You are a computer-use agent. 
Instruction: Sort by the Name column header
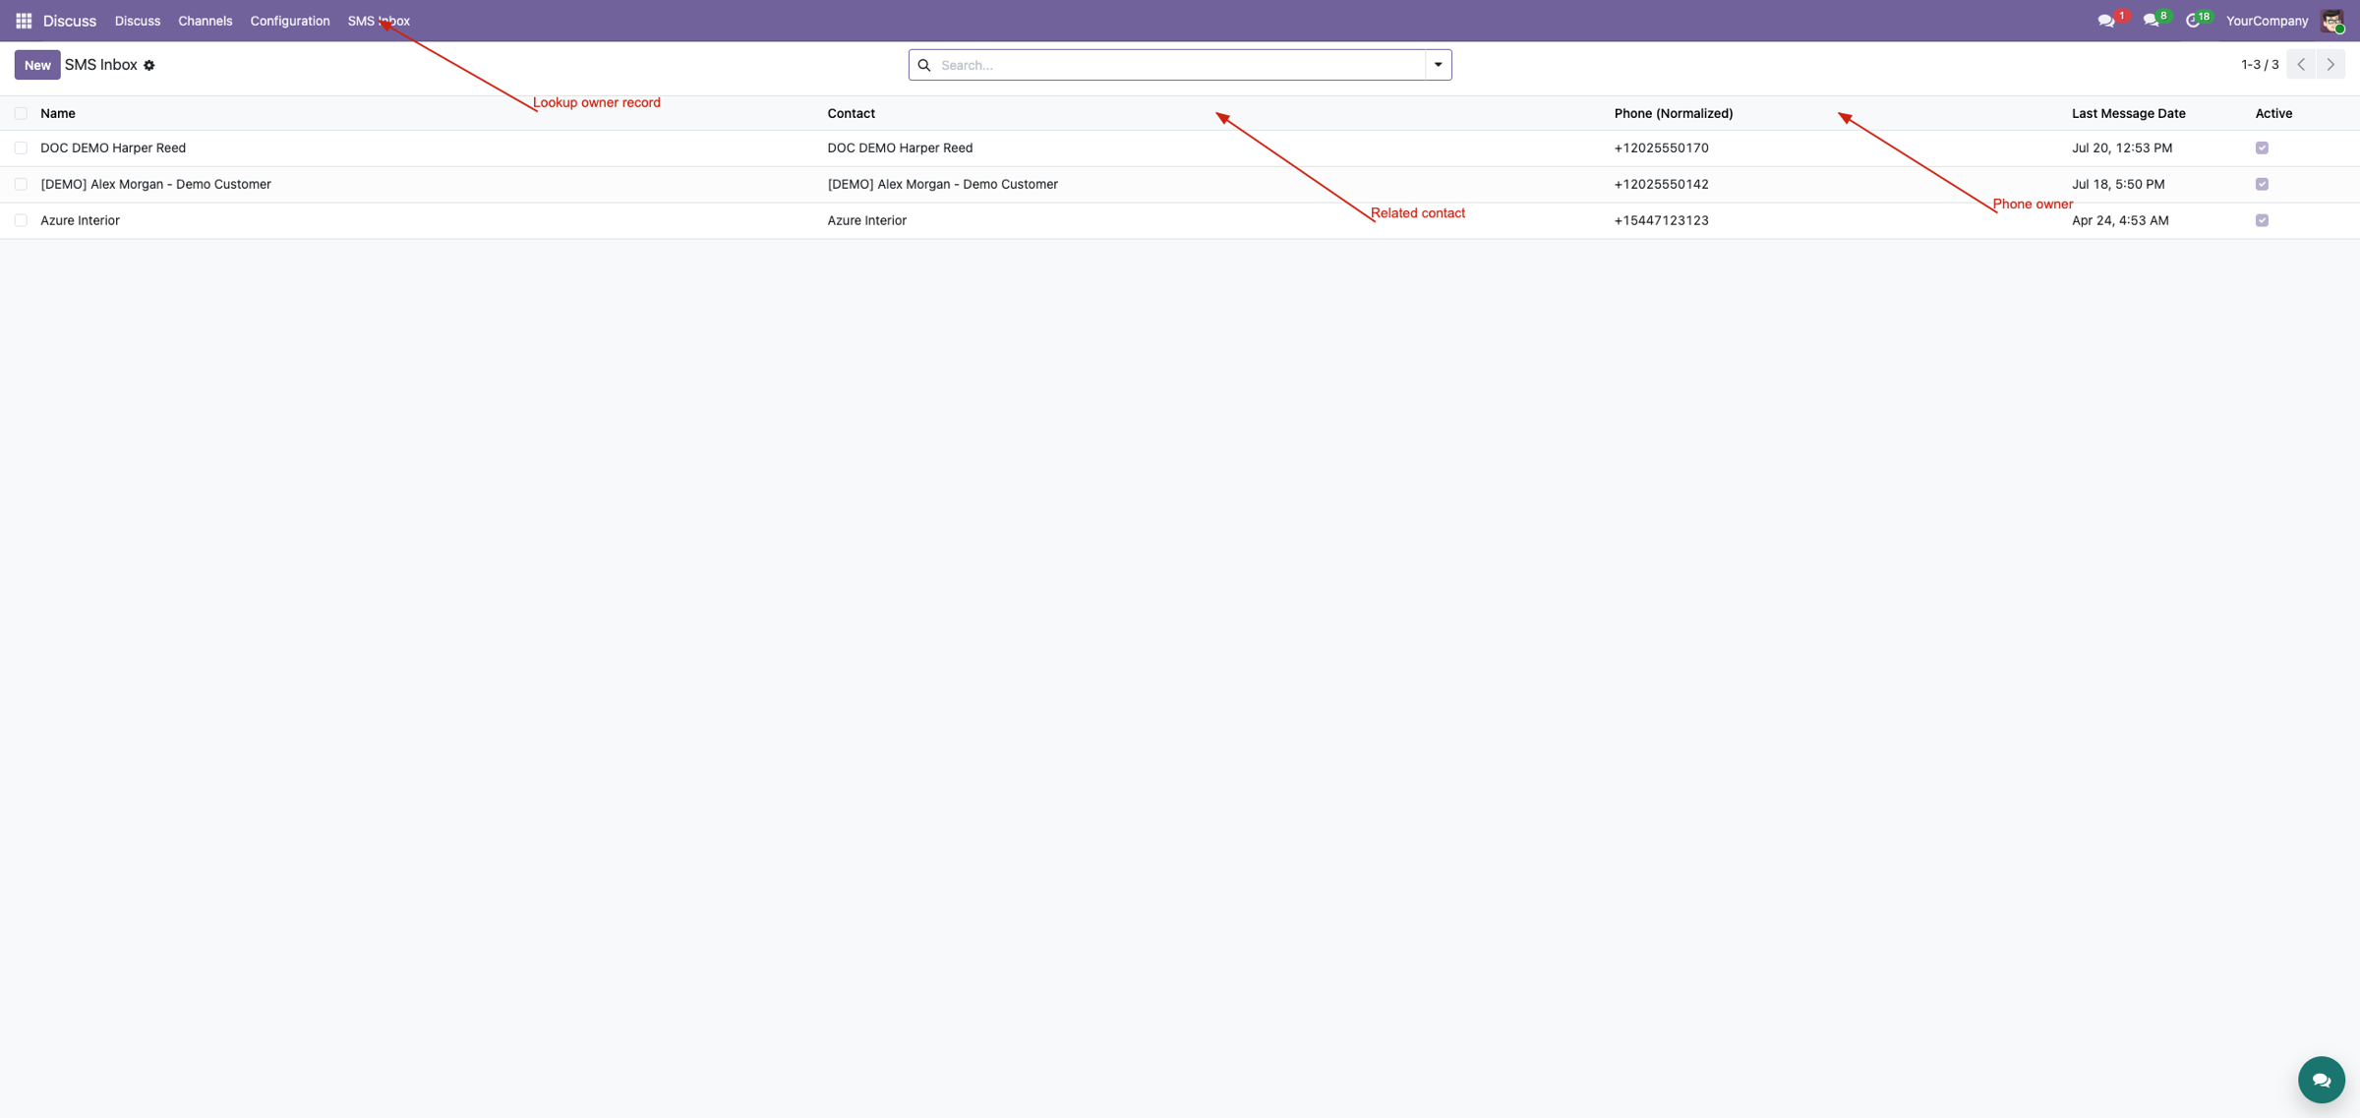tap(58, 114)
